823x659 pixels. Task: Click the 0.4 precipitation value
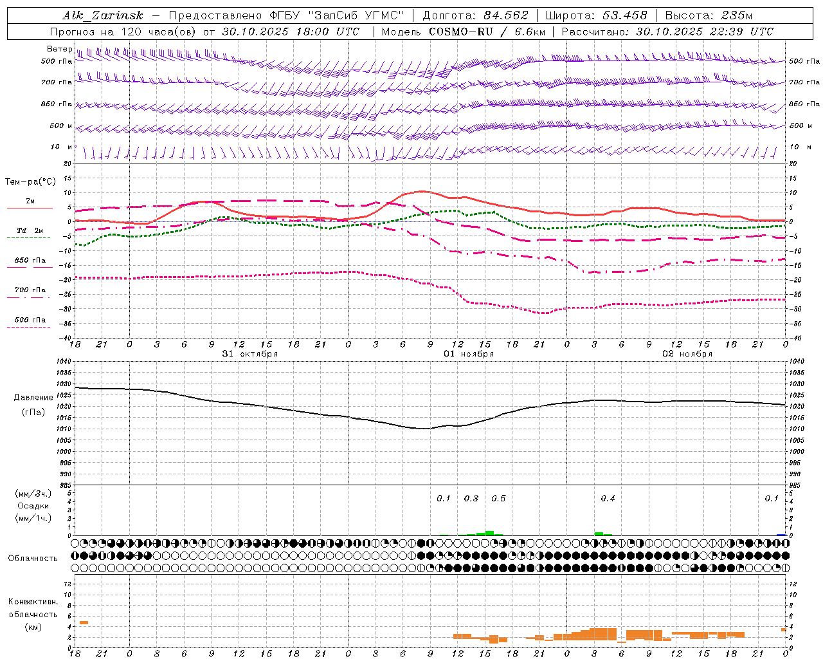point(608,498)
